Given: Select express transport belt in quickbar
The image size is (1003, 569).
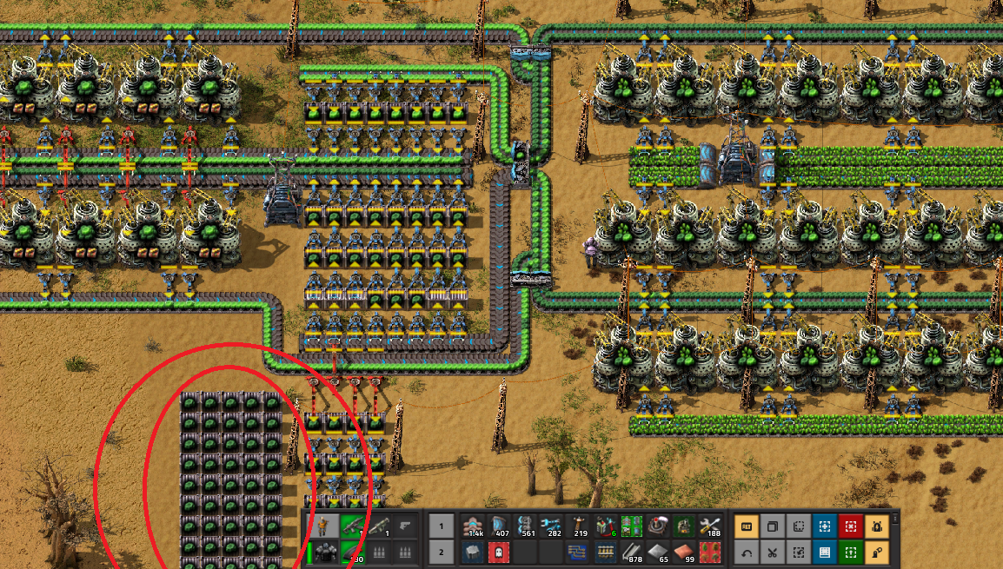Looking at the screenshot, I should tap(475, 527).
